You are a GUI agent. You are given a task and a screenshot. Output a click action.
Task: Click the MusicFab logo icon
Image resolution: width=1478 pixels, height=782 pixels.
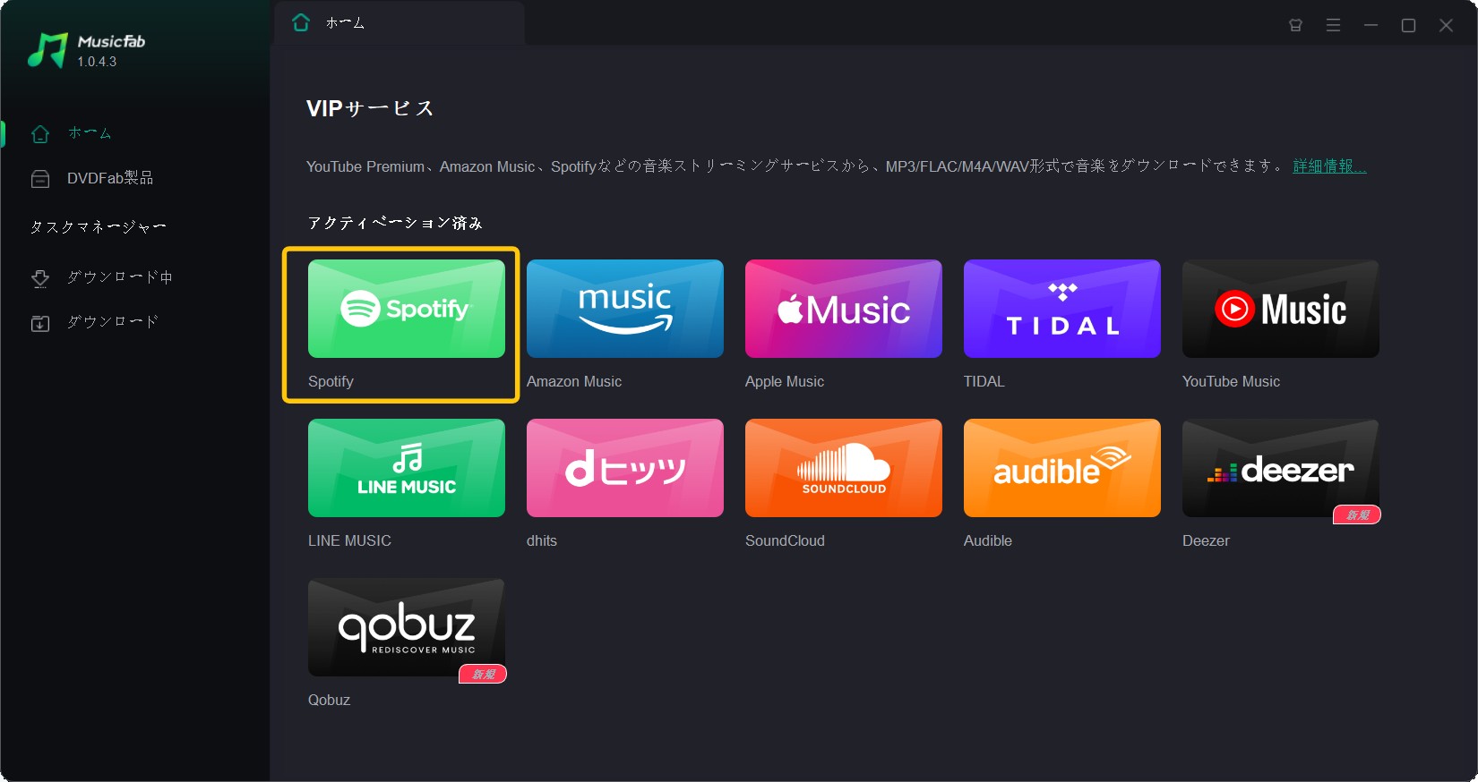click(x=47, y=51)
